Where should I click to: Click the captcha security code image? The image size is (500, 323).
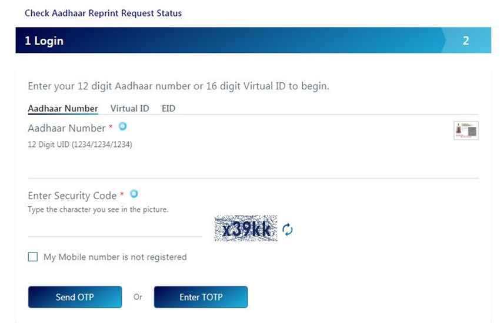[x=245, y=229]
